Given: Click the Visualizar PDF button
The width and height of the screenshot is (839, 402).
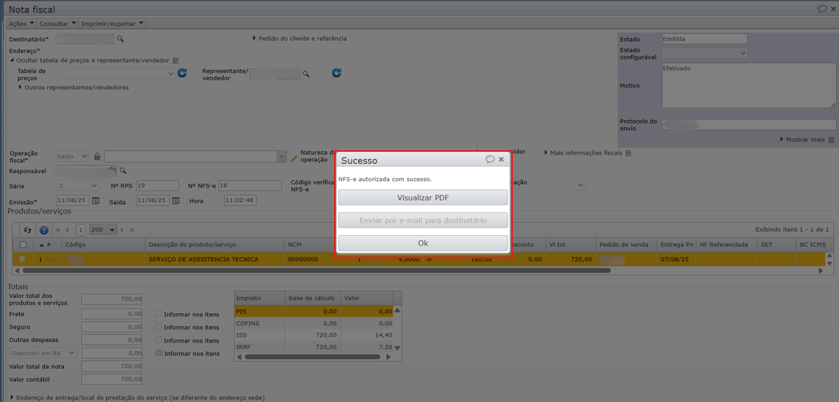Looking at the screenshot, I should 423,197.
